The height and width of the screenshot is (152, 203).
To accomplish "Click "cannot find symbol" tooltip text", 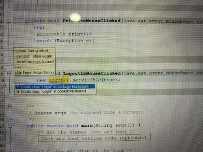I will pyautogui.click(x=31, y=51).
